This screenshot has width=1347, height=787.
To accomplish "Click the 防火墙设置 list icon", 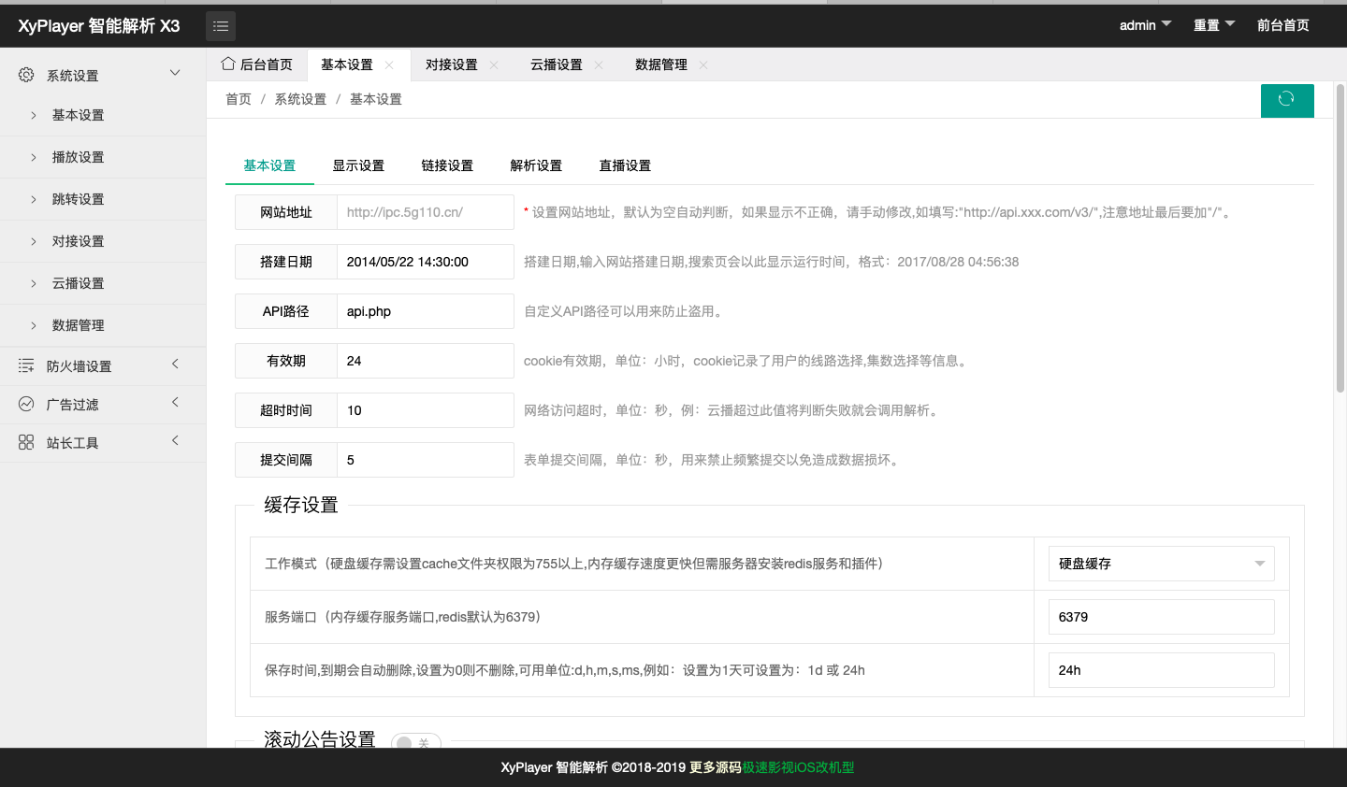I will coord(26,365).
